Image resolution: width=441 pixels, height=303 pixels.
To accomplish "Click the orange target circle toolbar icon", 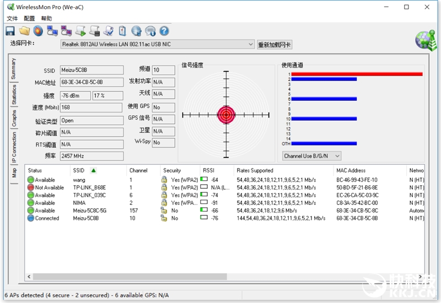I will pos(38,31).
